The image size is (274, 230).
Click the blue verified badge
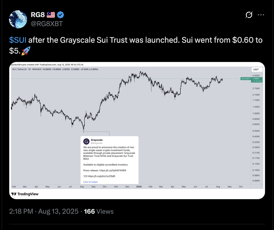click(x=60, y=15)
